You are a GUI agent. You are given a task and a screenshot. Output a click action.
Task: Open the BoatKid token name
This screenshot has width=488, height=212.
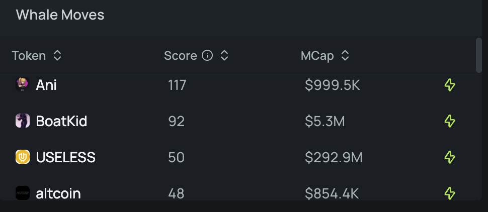(61, 121)
